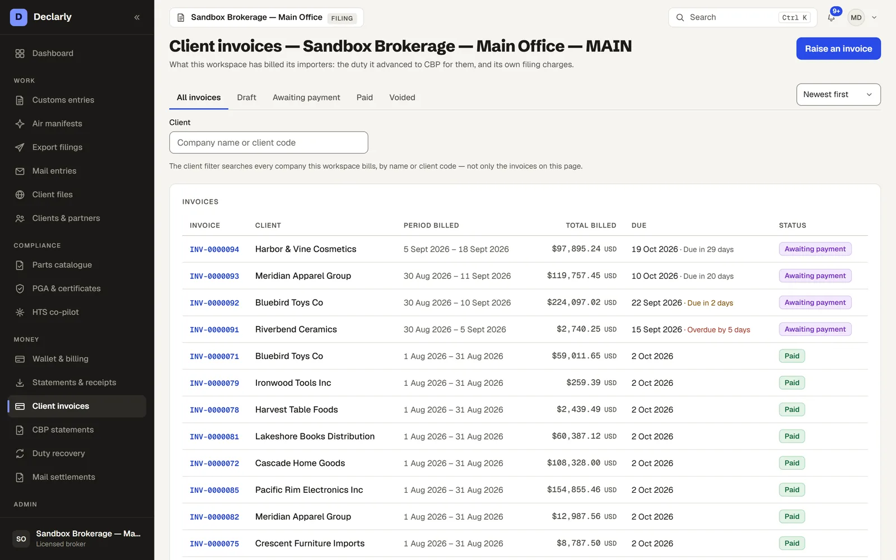Click the Air manifests plane icon

coord(20,124)
